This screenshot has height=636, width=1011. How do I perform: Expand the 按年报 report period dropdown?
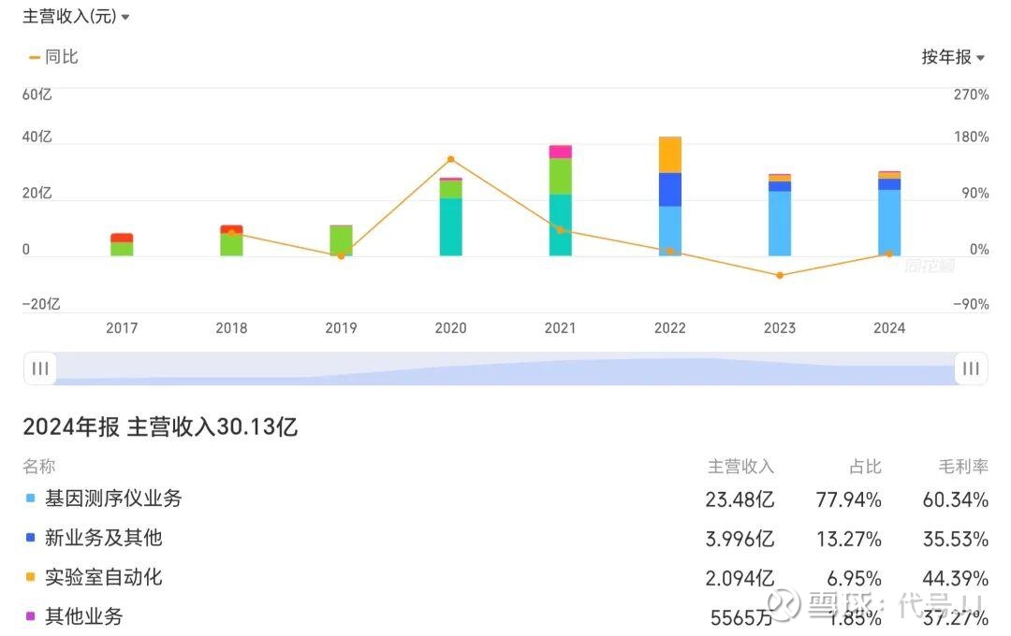953,57
